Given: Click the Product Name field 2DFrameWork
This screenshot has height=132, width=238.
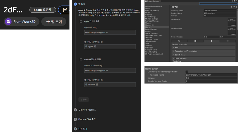Looking at the screenshot, I should [220, 13].
